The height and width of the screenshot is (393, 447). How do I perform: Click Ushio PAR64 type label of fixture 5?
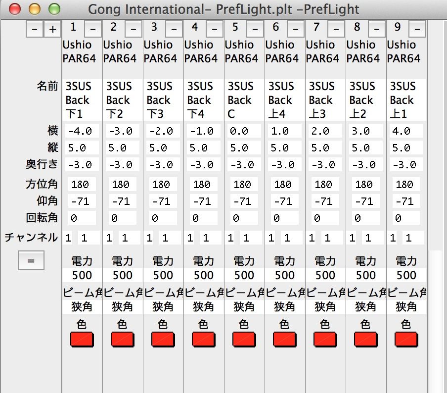pyautogui.click(x=241, y=51)
